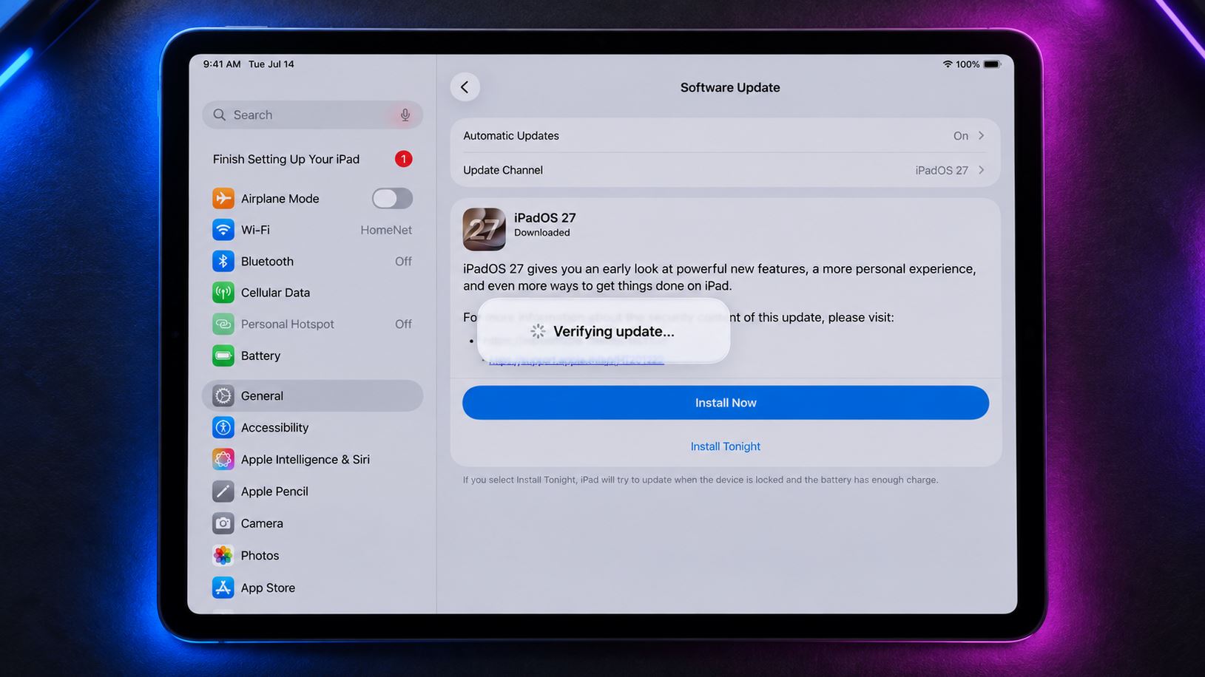
Task: Tap the Automatic Updates row label
Action: pos(511,135)
